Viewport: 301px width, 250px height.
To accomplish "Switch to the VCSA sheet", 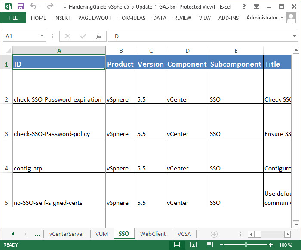I will [x=184, y=234].
